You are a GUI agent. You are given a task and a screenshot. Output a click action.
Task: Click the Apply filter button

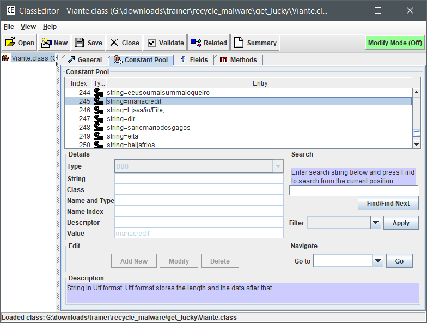click(401, 223)
